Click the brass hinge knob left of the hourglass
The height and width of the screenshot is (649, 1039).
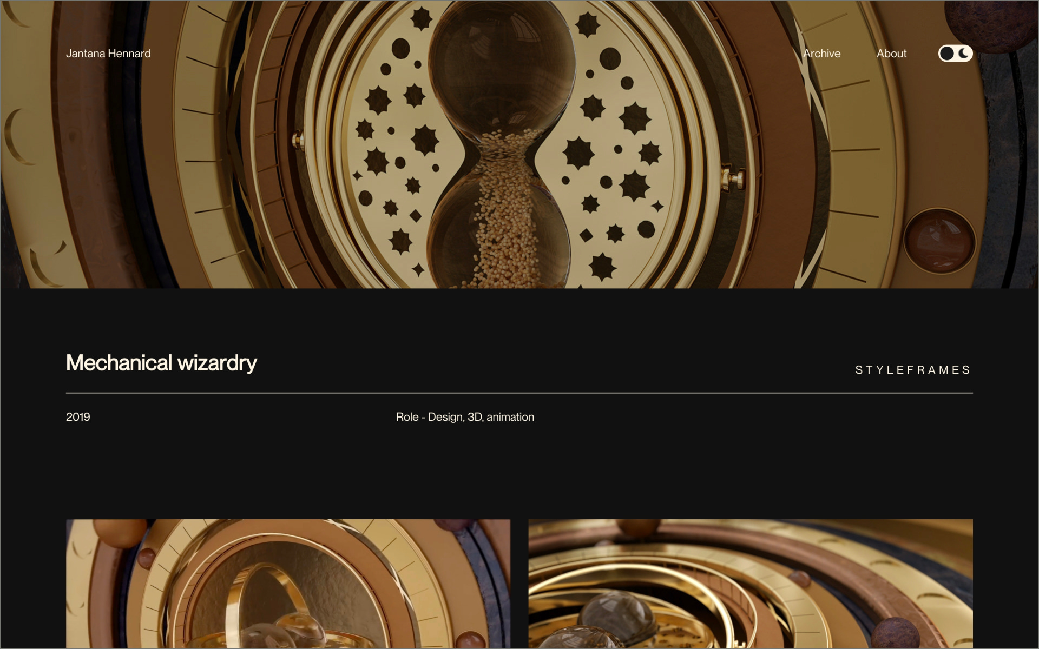point(297,140)
